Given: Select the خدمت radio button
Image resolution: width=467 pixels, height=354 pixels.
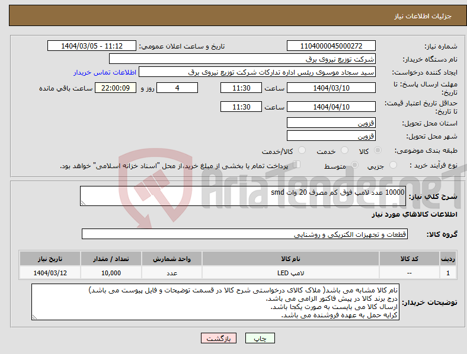Looking at the screenshot, I should [344, 150].
